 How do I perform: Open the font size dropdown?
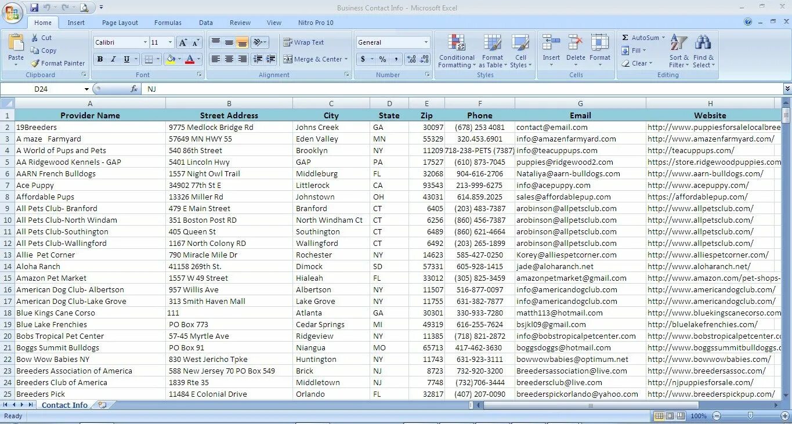[x=170, y=42]
